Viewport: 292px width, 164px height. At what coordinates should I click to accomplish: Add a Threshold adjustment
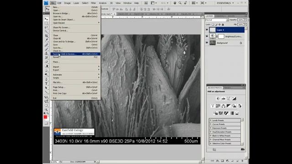(226, 113)
